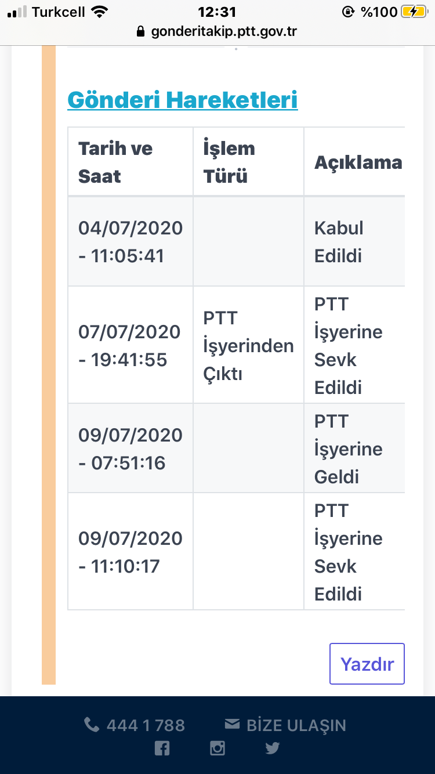This screenshot has height=774, width=435.
Task: Select the Tarih ve Saat column header
Action: (x=130, y=162)
